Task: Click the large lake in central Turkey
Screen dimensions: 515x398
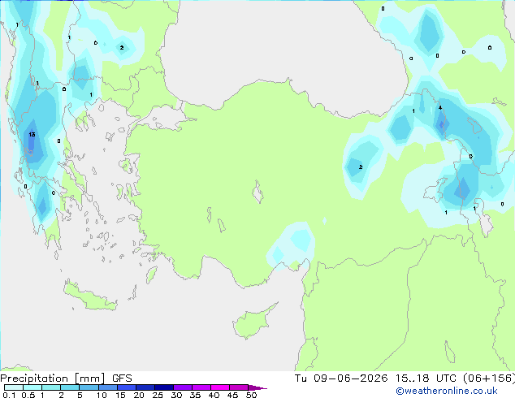Action: (257, 193)
